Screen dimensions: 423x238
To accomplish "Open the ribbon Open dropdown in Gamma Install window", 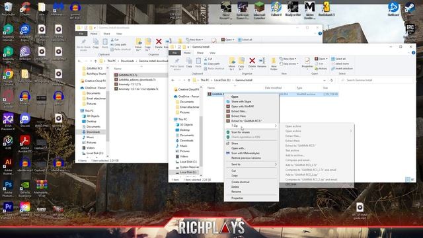I will coord(321,59).
